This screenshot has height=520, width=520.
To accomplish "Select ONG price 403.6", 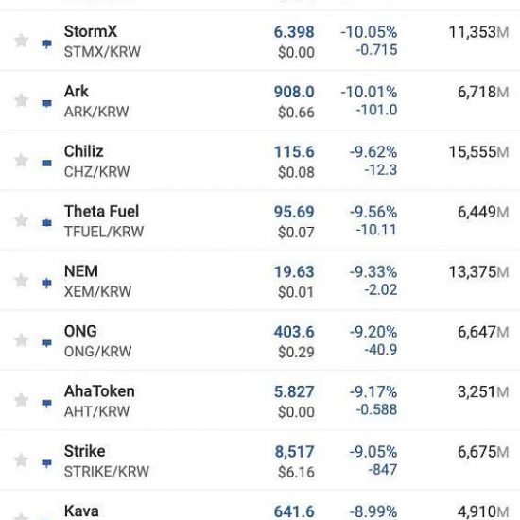I will pos(294,332).
